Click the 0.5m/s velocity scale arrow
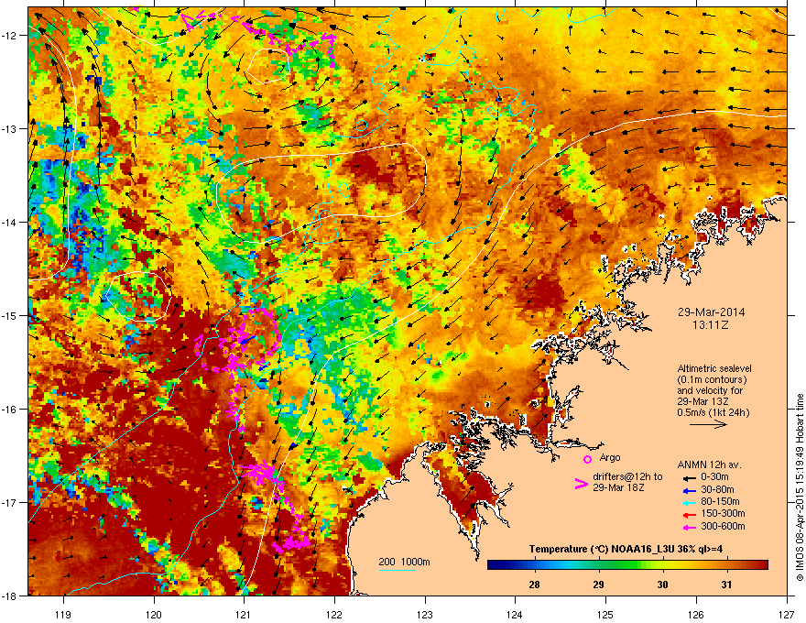806x623 pixels. tap(708, 424)
